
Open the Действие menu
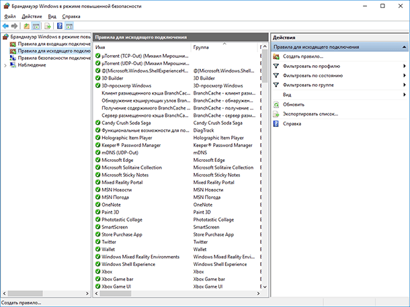point(32,17)
